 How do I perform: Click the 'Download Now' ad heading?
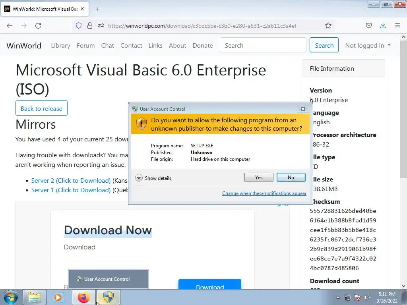coord(108,230)
